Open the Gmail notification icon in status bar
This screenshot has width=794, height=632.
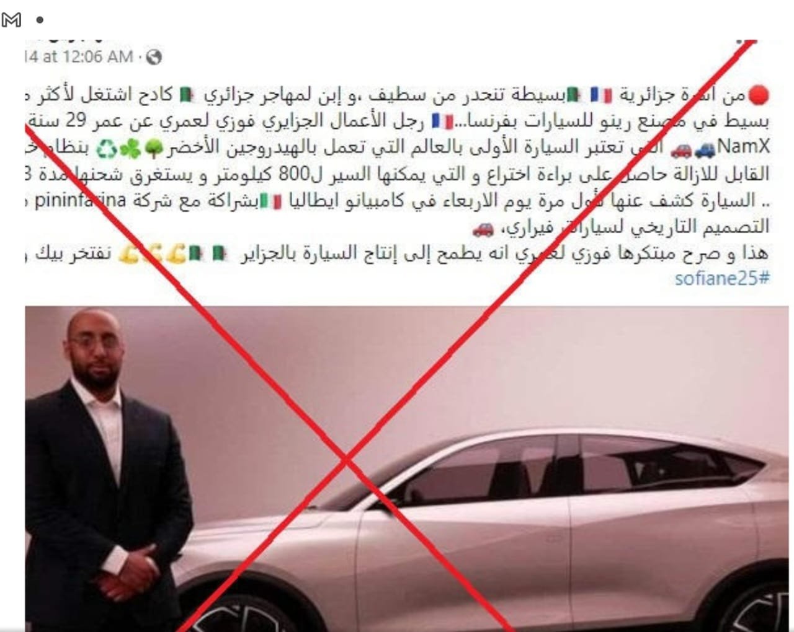coord(11,20)
